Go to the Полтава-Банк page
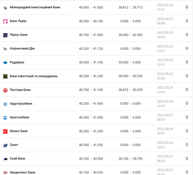Image resolution: width=193 pixels, height=175 pixels. 20,90
